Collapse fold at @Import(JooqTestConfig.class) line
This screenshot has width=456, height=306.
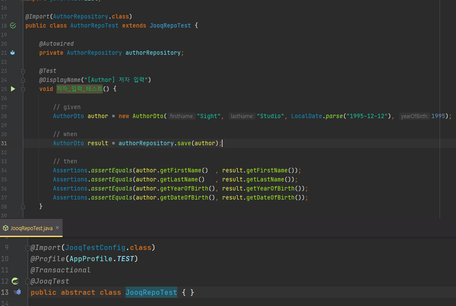27,248
